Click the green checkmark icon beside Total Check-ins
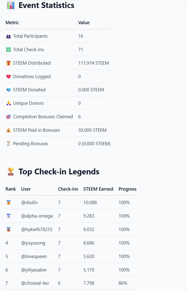187x291 pixels. [9, 50]
